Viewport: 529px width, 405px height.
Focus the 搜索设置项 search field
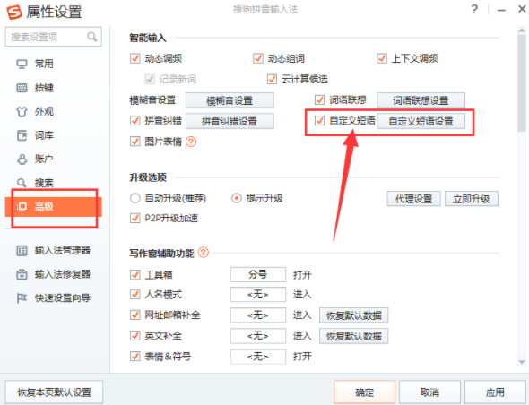pos(53,37)
